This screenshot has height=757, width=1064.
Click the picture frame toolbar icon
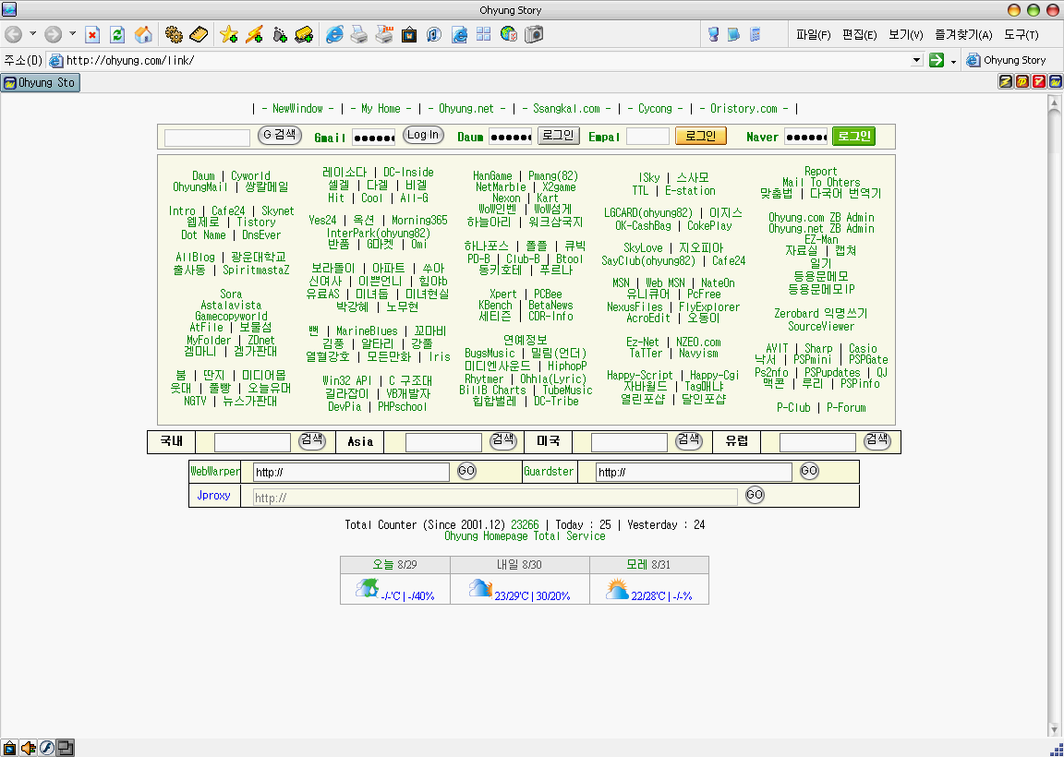(x=409, y=34)
